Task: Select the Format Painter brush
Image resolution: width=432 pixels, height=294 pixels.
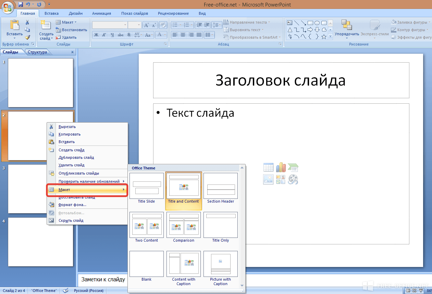Action: pyautogui.click(x=27, y=37)
